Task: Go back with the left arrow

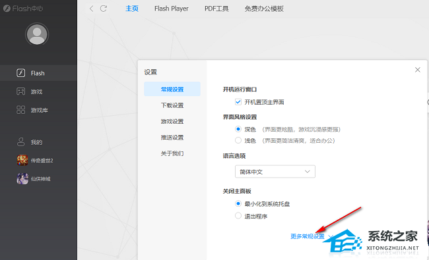Action: pos(91,9)
